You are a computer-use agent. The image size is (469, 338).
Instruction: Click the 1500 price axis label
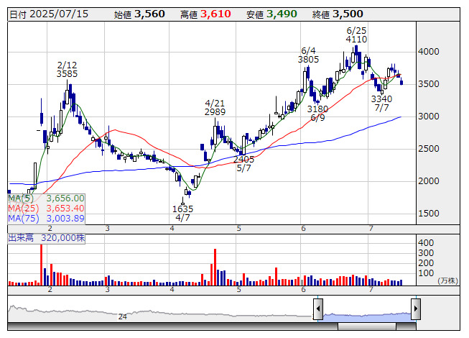pos(429,214)
